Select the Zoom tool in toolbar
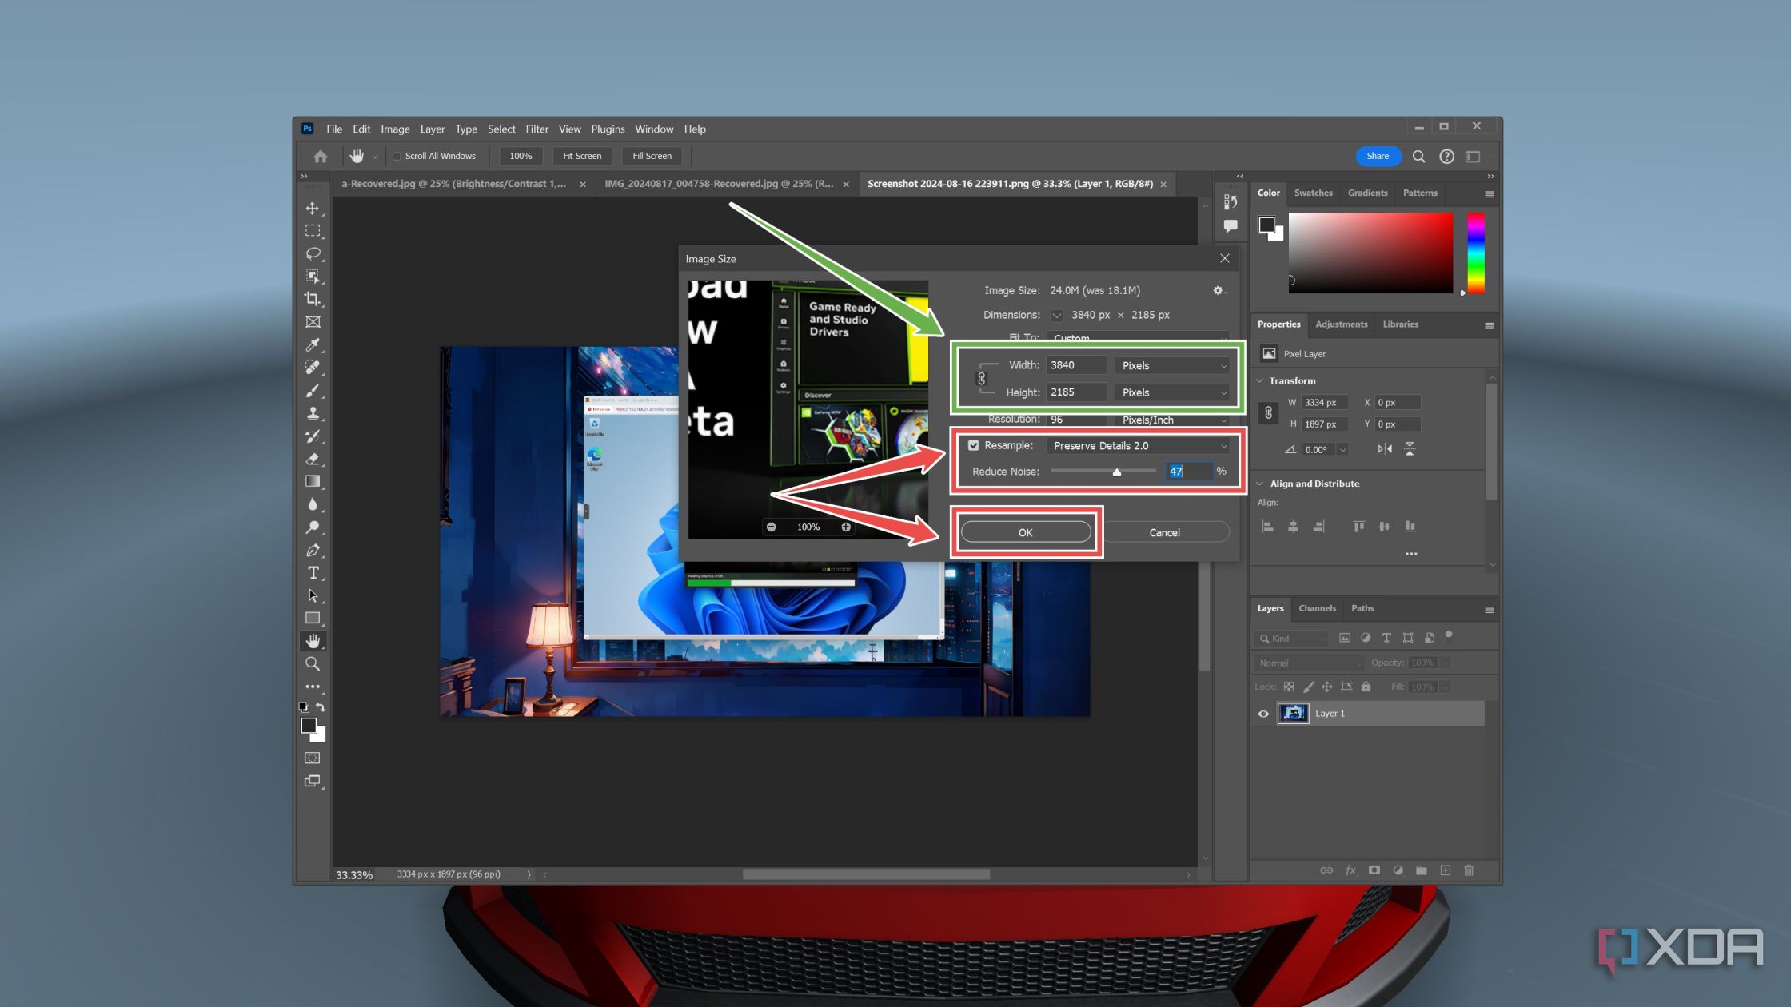The image size is (1791, 1007). click(313, 664)
